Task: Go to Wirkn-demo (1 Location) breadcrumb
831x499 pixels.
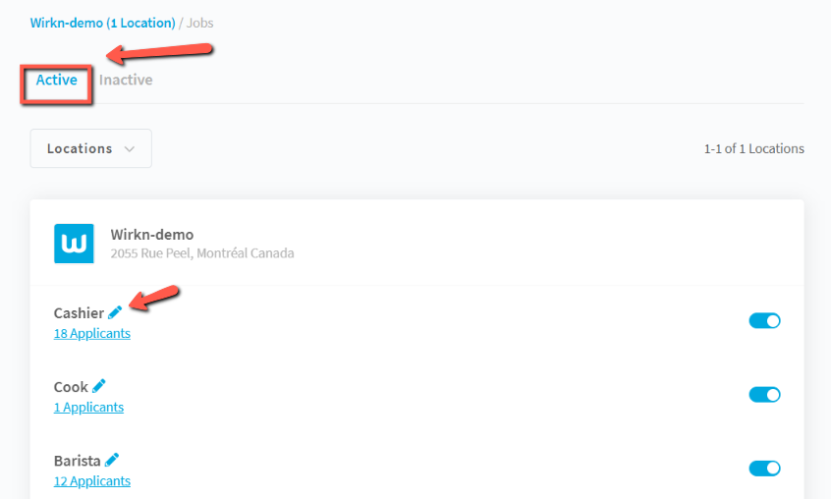Action: click(x=102, y=23)
